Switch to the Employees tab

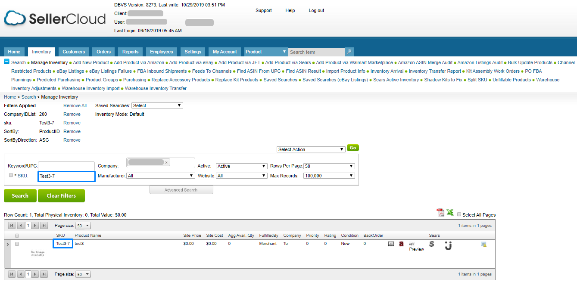[x=162, y=52]
